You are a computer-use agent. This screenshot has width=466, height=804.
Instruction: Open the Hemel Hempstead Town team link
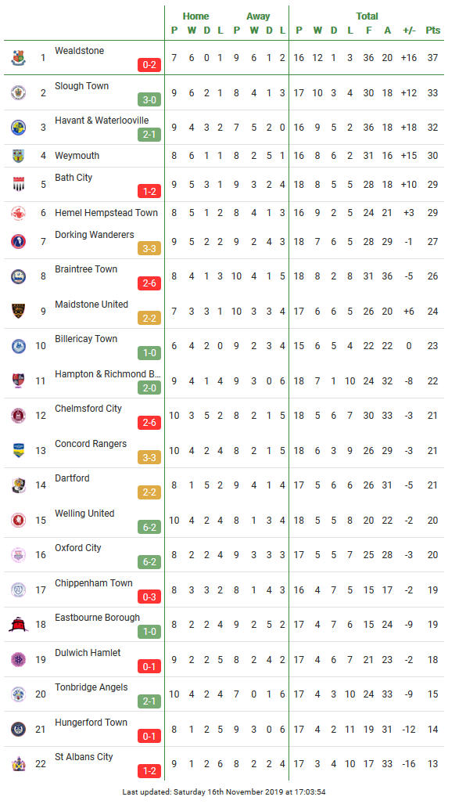(106, 212)
